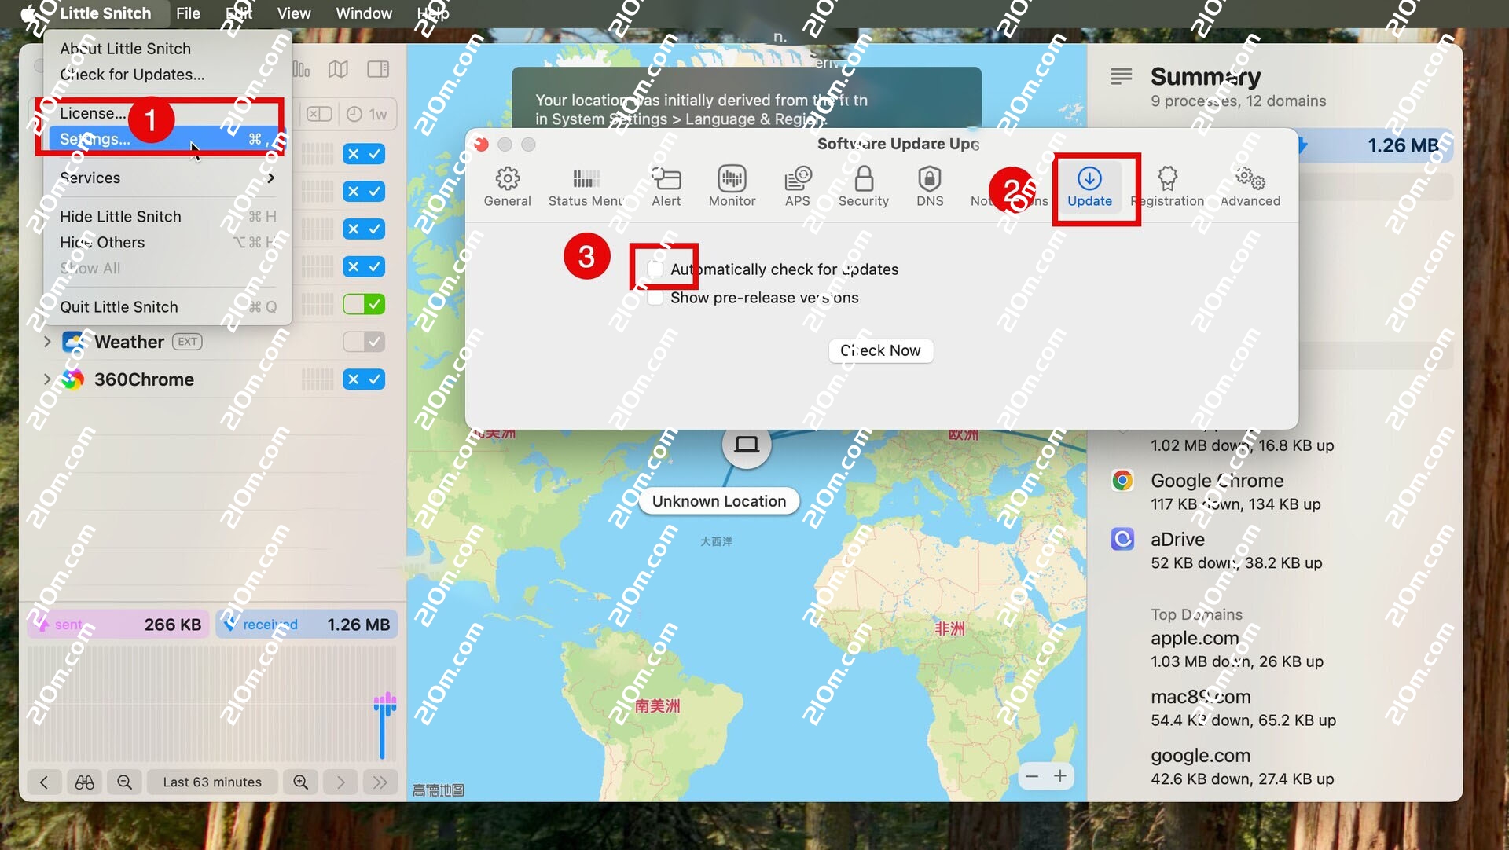1509x850 pixels.
Task: Click the map view icon in toolbar
Action: (338, 69)
